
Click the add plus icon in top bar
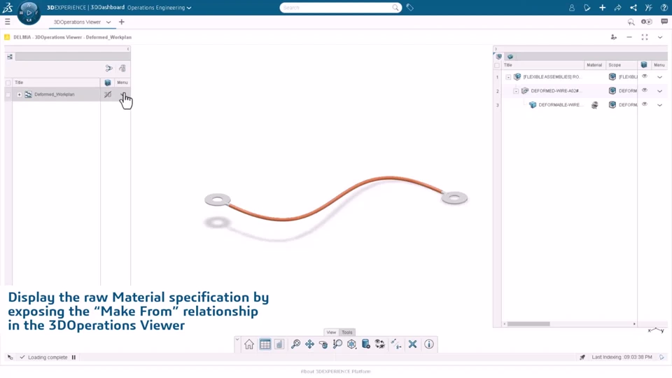(x=602, y=8)
